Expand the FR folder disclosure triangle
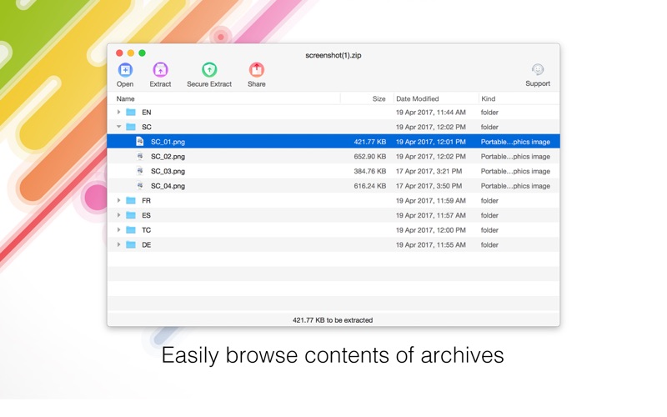The image size is (667, 417). (118, 201)
